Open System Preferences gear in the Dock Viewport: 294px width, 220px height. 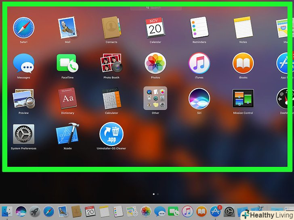(x=229, y=212)
